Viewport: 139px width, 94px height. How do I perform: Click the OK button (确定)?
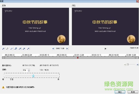(x=120, y=92)
